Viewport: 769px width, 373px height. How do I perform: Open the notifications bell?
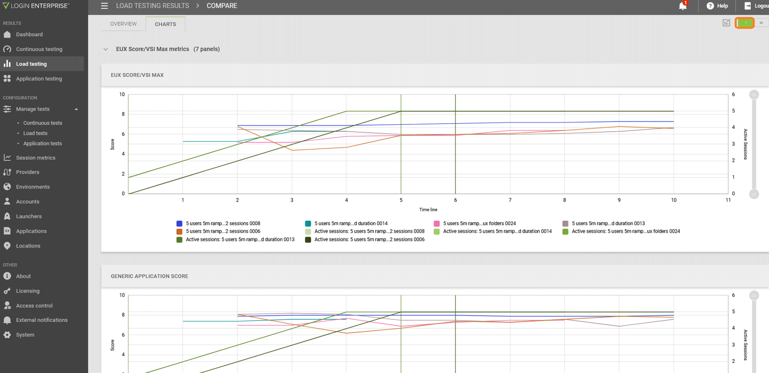click(x=683, y=6)
